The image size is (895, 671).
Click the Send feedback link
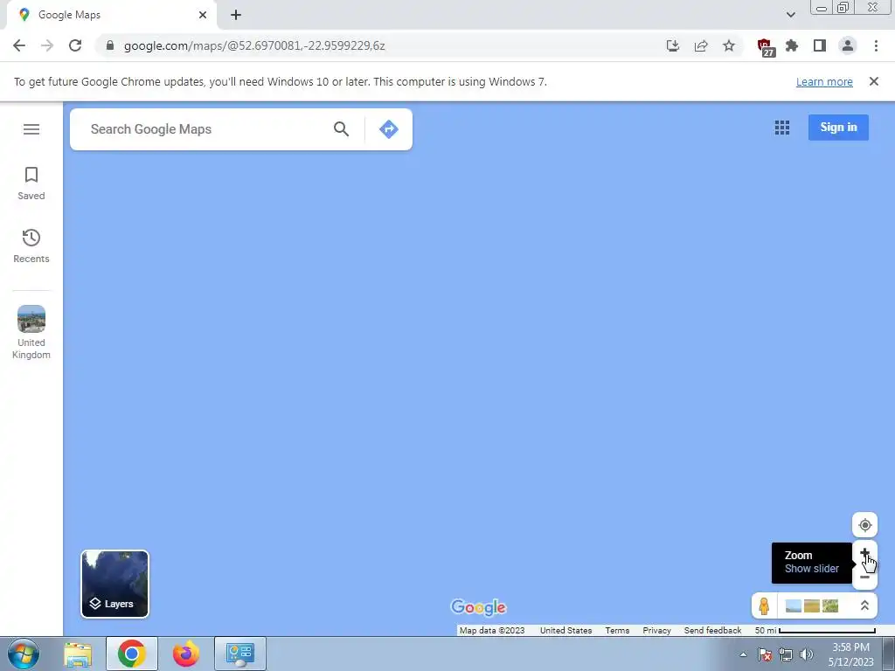point(712,631)
